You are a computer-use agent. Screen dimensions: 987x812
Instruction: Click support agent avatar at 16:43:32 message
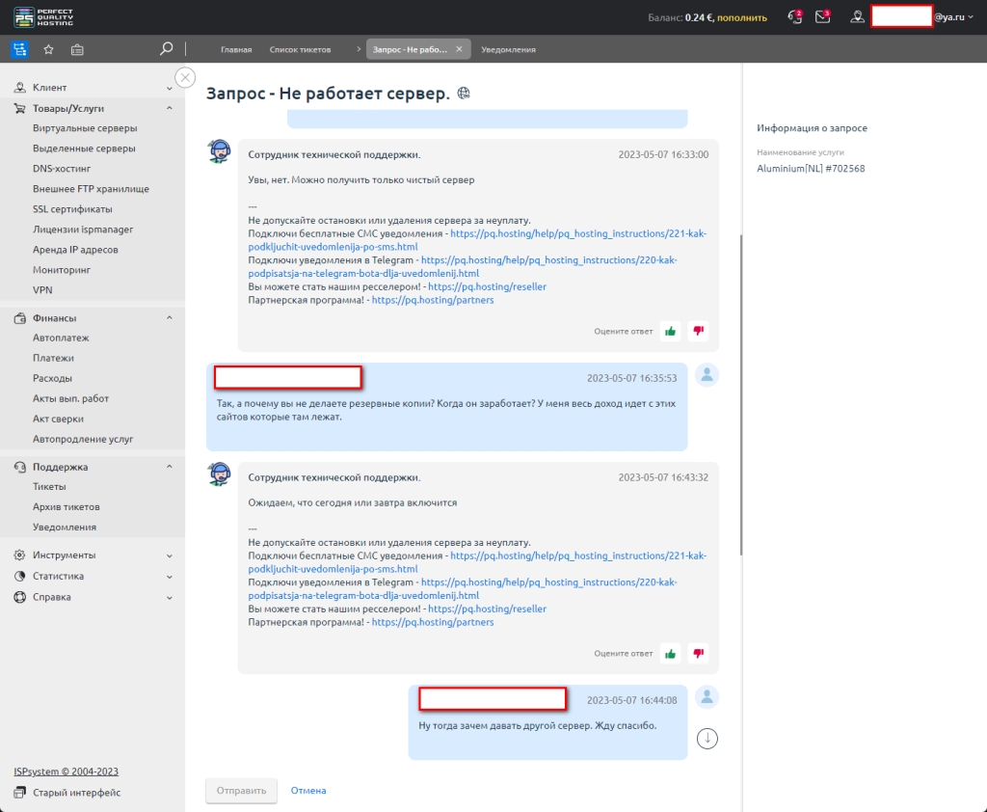tap(219, 474)
